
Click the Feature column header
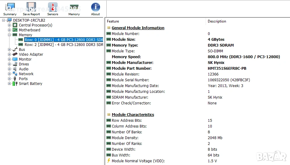point(113,21)
